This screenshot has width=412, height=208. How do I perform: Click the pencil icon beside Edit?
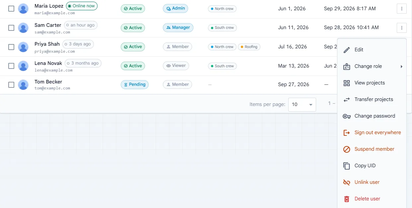[347, 50]
